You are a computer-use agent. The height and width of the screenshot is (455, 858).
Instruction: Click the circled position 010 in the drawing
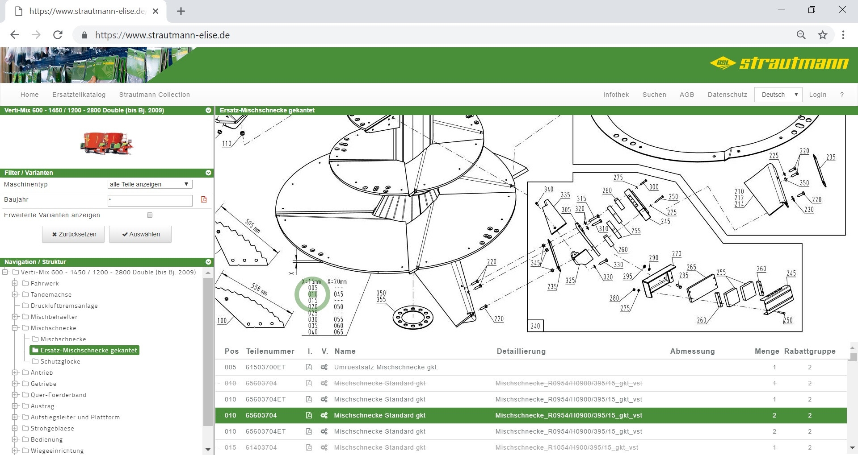coord(313,294)
